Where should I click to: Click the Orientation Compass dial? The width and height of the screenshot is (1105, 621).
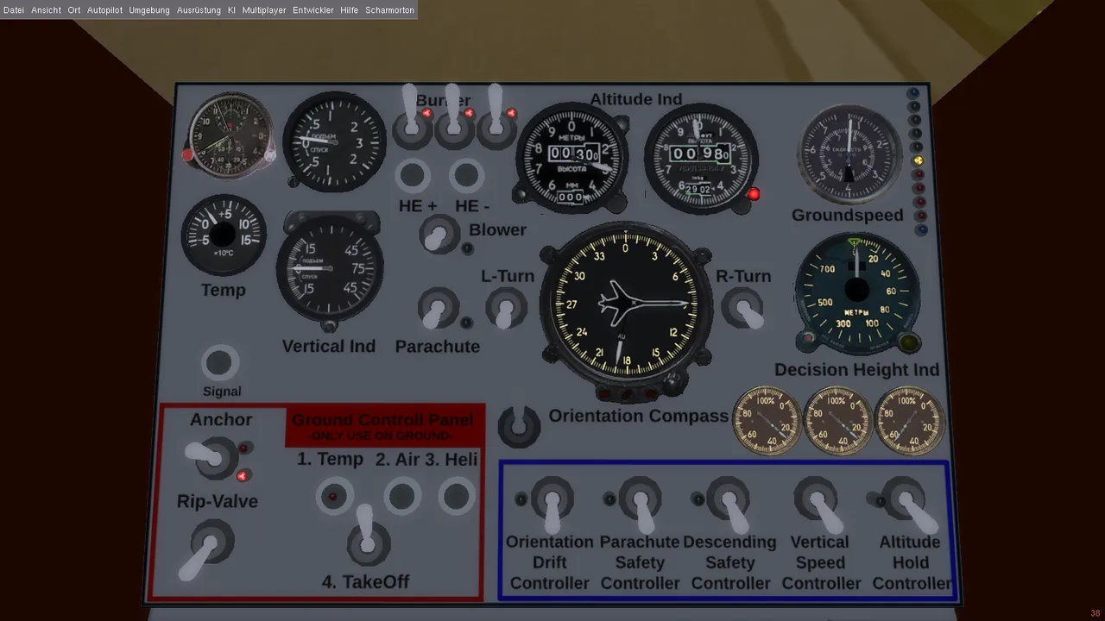[x=626, y=305]
